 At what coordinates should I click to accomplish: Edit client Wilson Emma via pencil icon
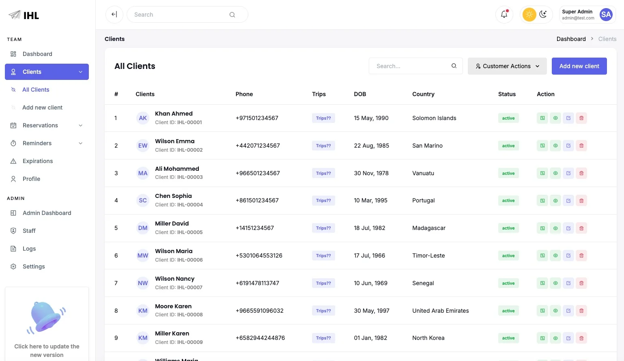coord(568,146)
